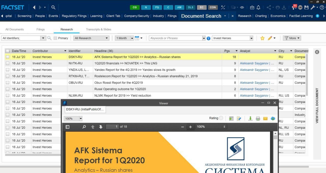This screenshot has width=326, height=173.
Task: Click the eye watch icon
Action: pyautogui.click(x=242, y=7)
